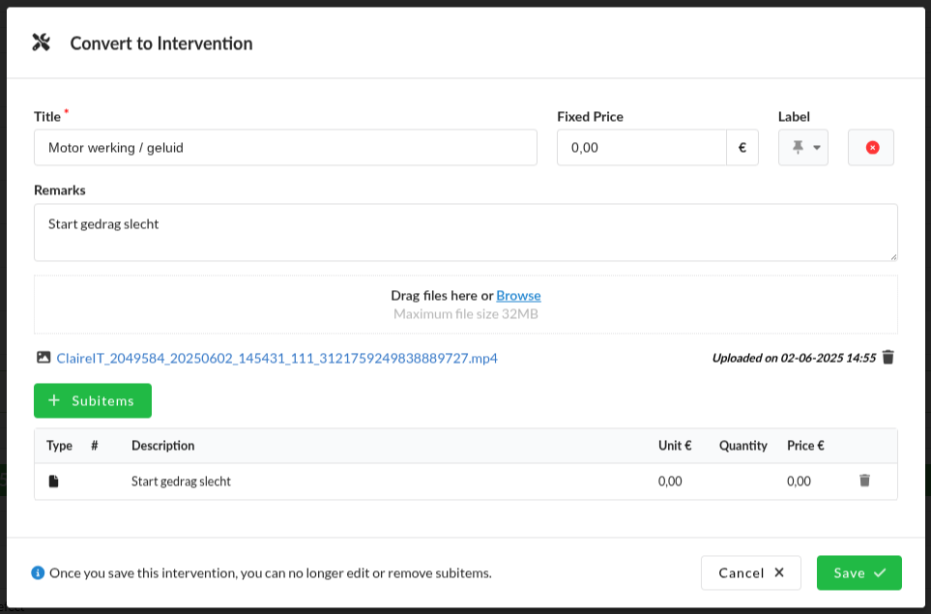Click the Browse link to upload files
This screenshot has width=931, height=614.
pos(518,296)
